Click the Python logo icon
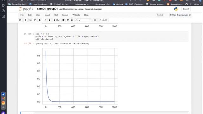Viewport: 203px width, 114px height. [x=176, y=9]
